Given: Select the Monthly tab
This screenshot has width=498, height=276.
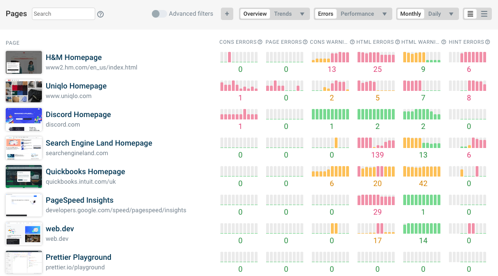Looking at the screenshot, I should point(410,14).
